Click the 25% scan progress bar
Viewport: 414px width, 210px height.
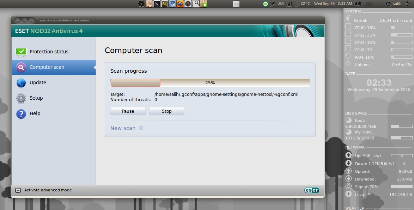(210, 83)
